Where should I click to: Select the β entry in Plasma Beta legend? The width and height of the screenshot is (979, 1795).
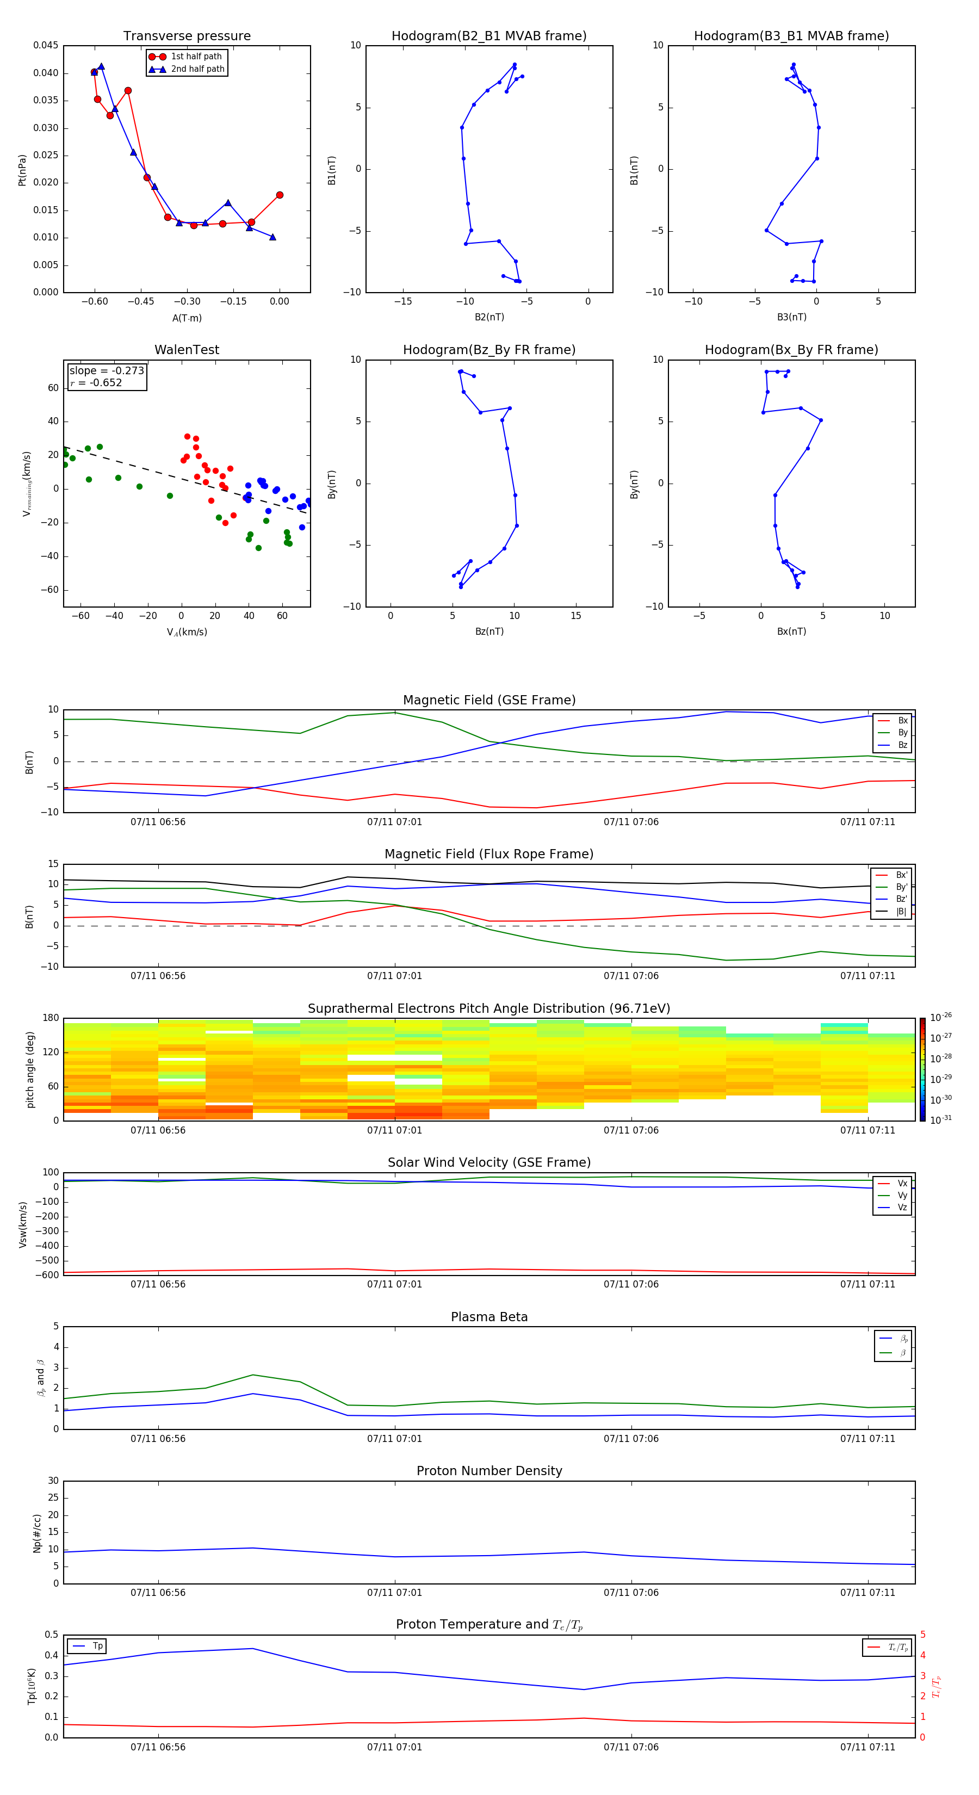click(893, 1353)
